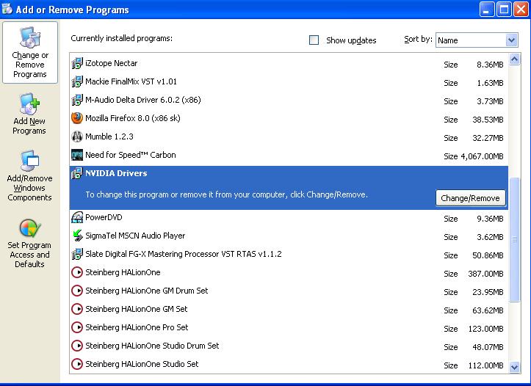
Task: Enable the Show updates checkbox
Action: (314, 40)
